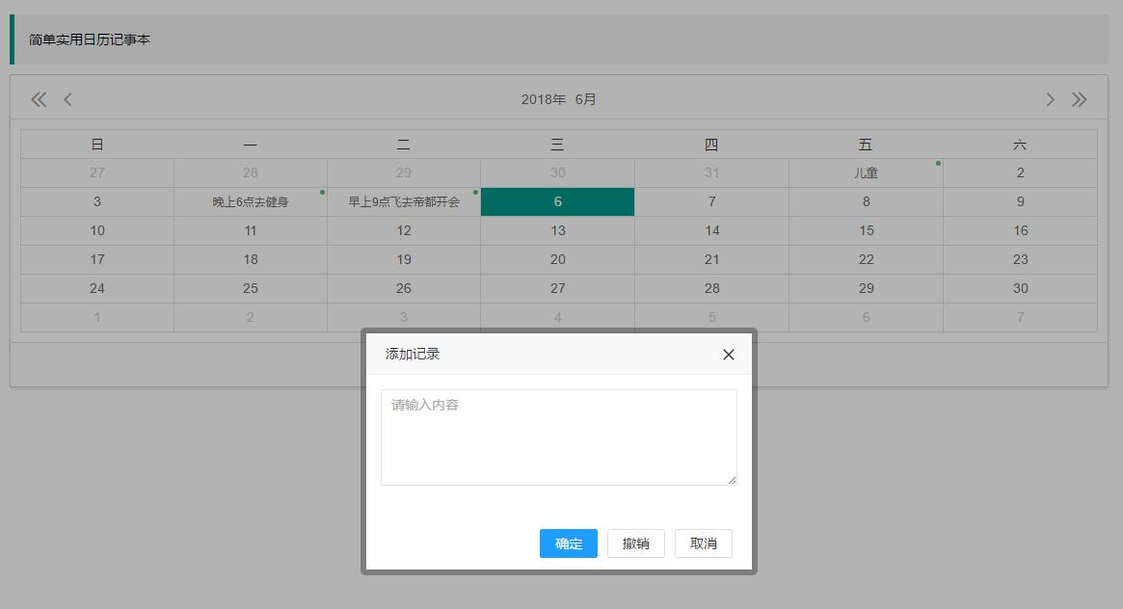Open the 早上9点飞去帝都开会 note cell

[404, 201]
